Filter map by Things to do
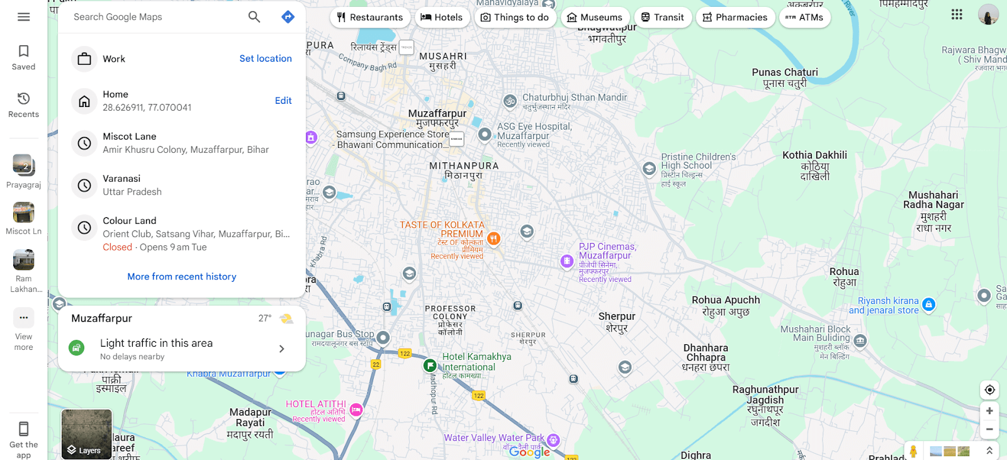The width and height of the screenshot is (1007, 460). click(x=515, y=18)
